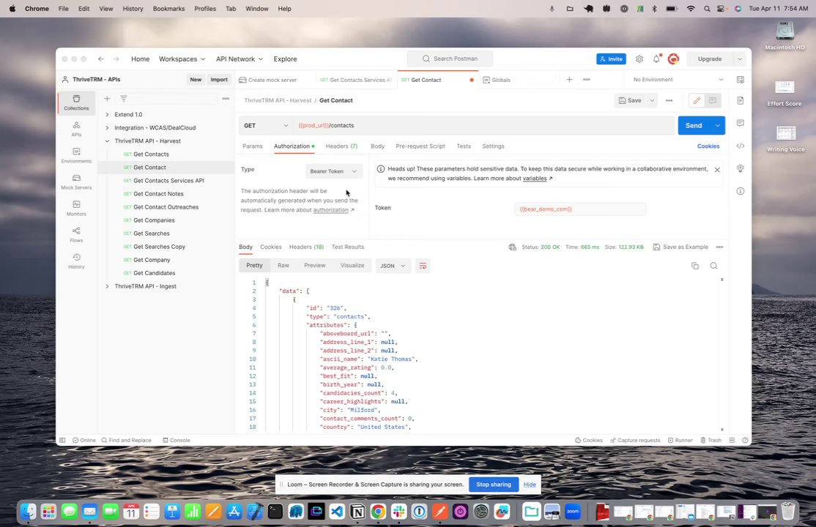816x527 pixels.
Task: Expand the Extend 1.0 collection
Action: (x=107, y=114)
